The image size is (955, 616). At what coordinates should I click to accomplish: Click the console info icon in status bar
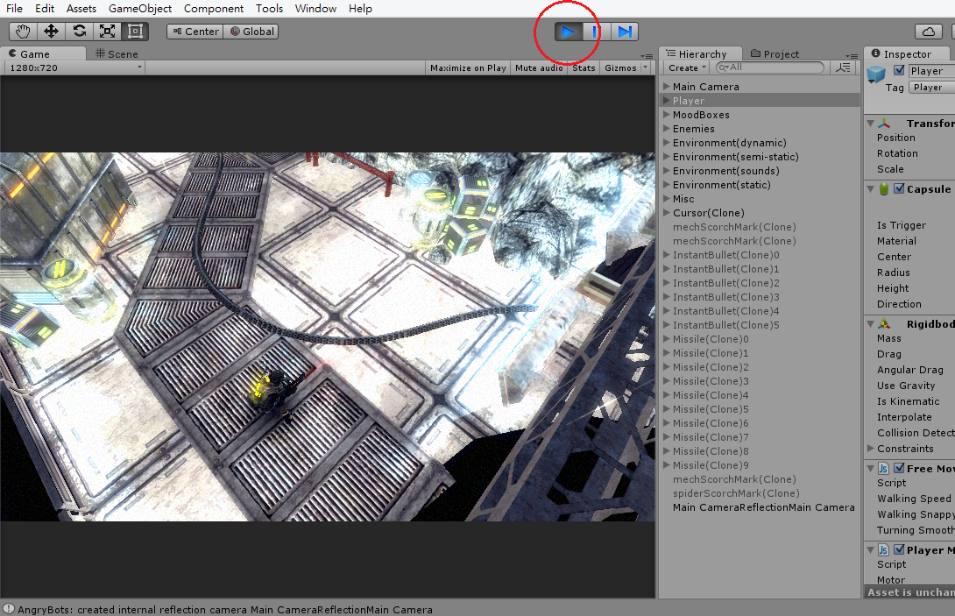[9, 609]
